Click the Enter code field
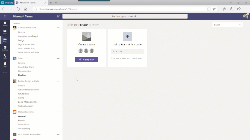 (127, 51)
